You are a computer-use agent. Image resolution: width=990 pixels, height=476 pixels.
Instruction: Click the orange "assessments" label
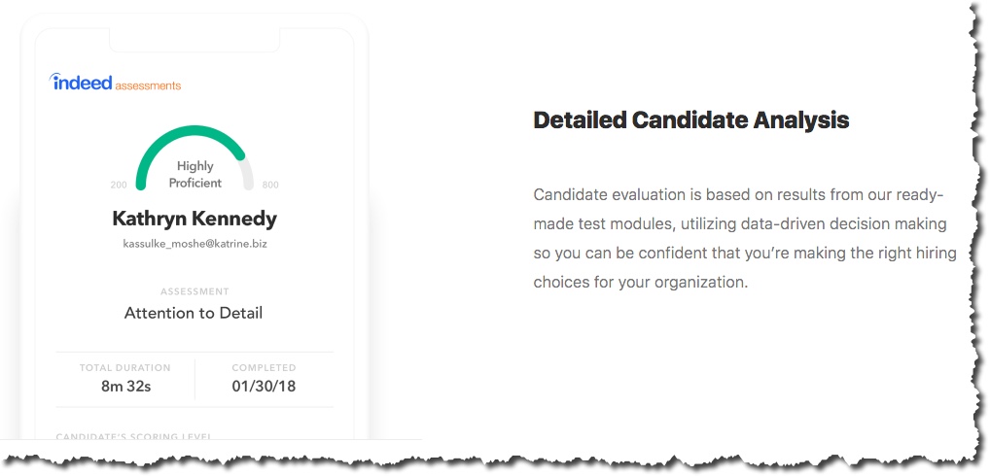(148, 85)
